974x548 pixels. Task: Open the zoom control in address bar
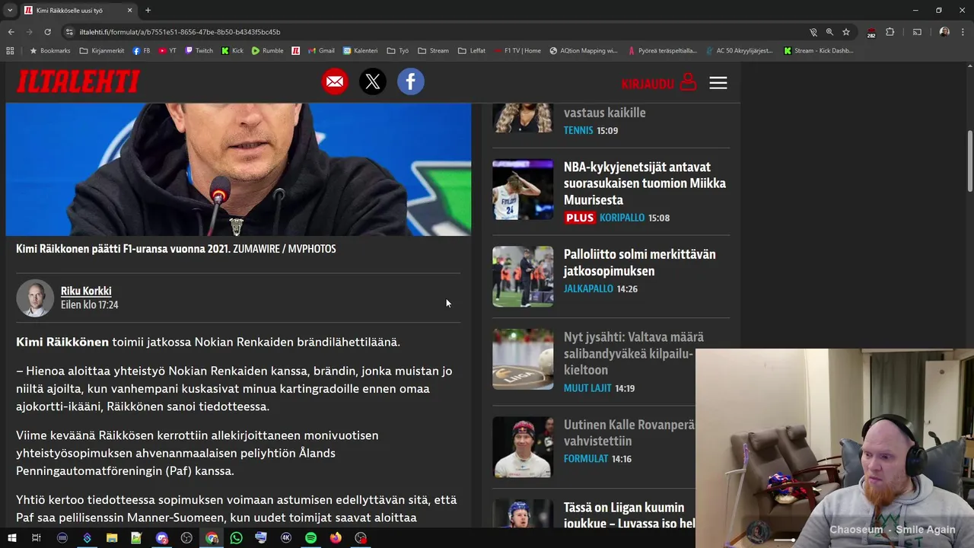coord(829,32)
